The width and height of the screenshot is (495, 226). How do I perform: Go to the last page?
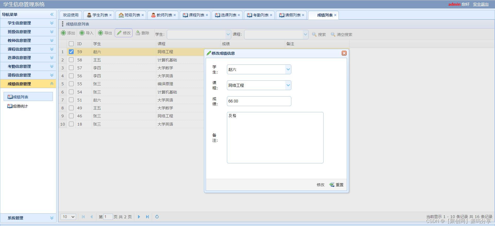(147, 217)
